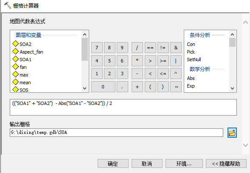Select the max layer entry

[20, 75]
